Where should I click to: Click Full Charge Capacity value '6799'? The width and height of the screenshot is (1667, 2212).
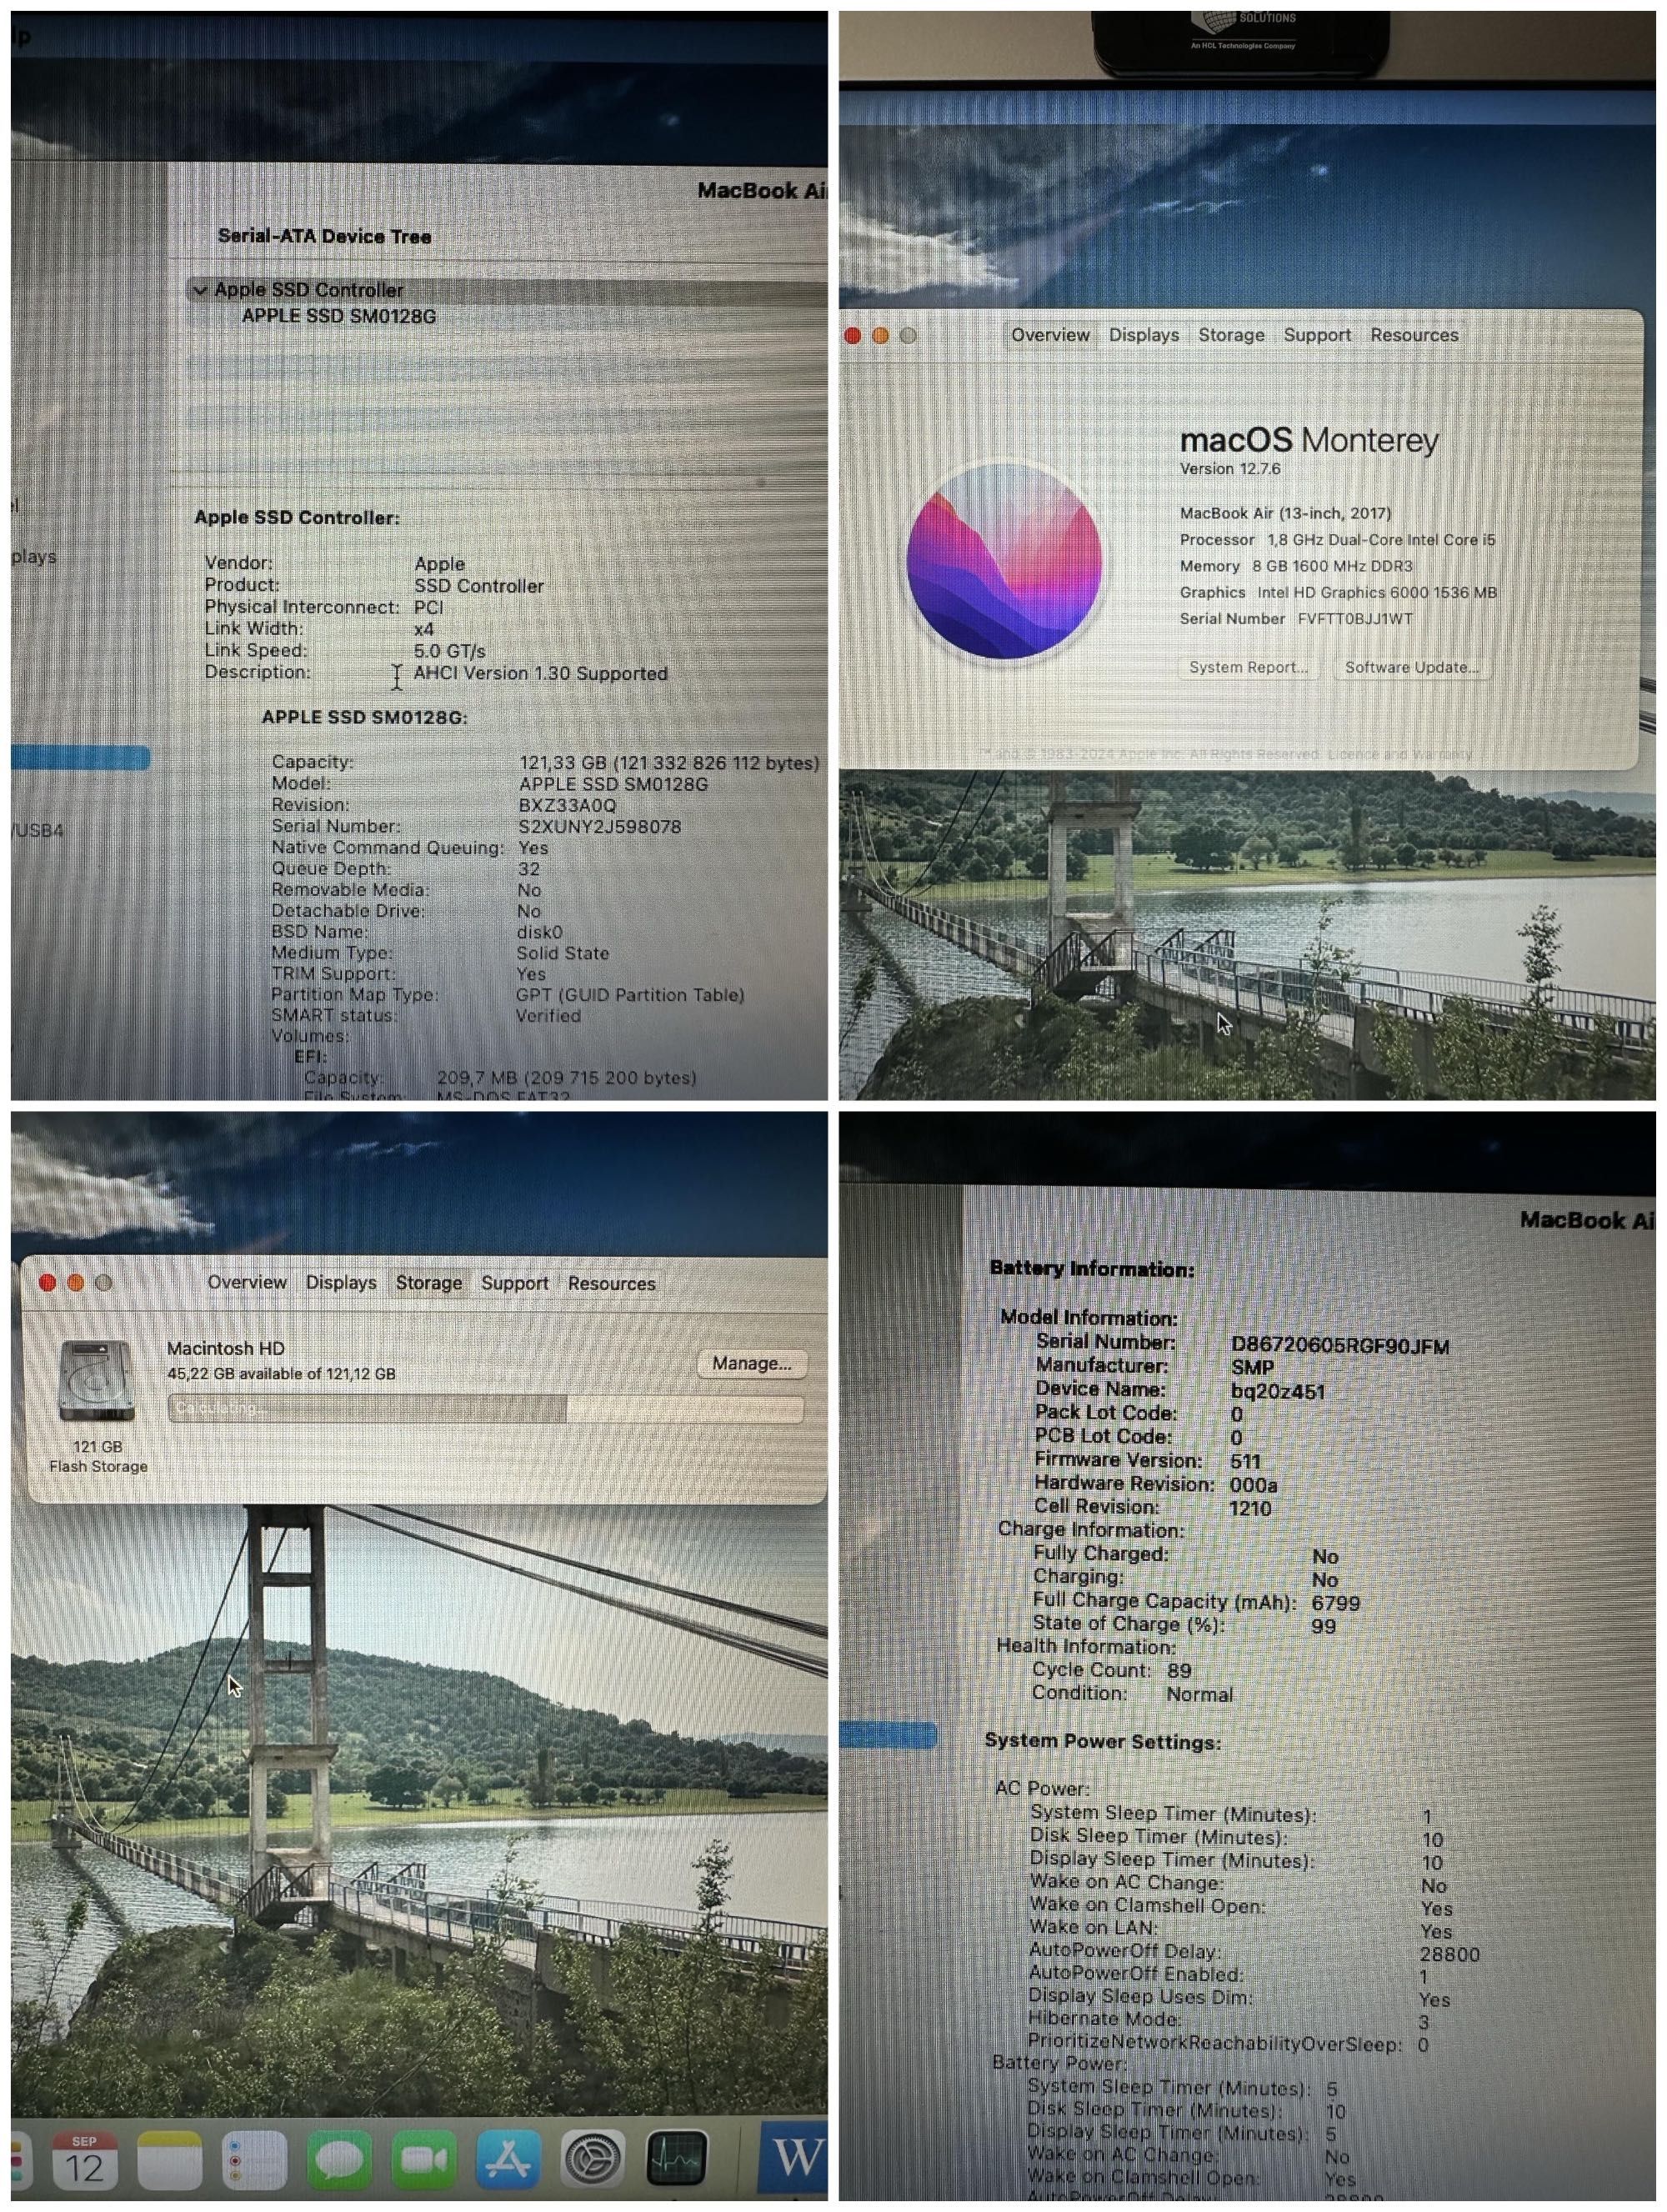[x=1336, y=1603]
